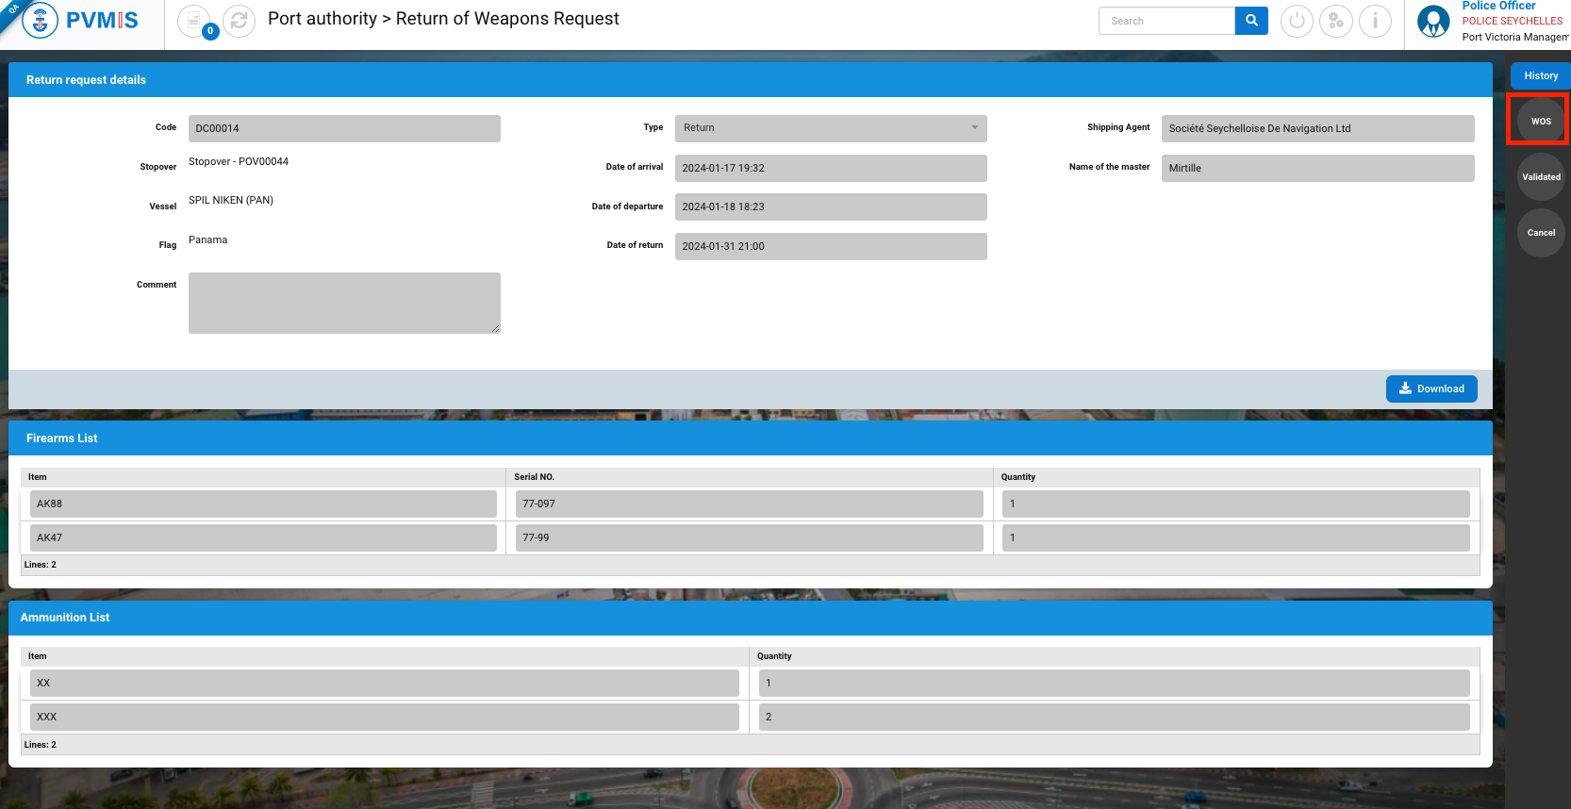
Task: Click the Serial NO. column header
Action: coord(534,477)
